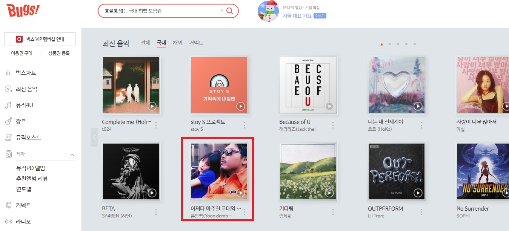Open more options for Complete me
Screen dimensions: 509x231
(156, 125)
